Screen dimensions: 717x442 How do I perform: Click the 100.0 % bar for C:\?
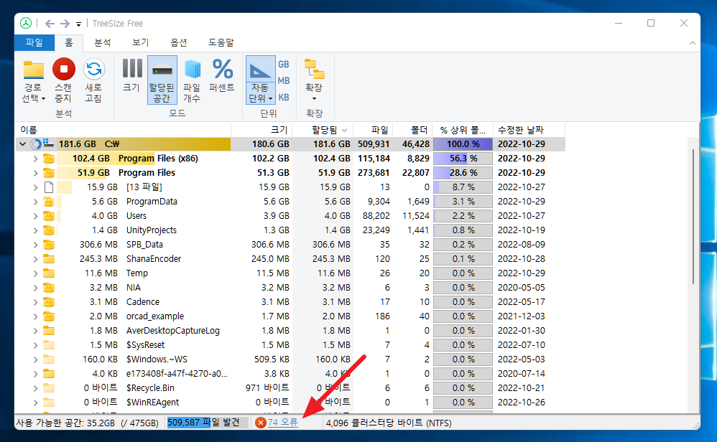[463, 144]
